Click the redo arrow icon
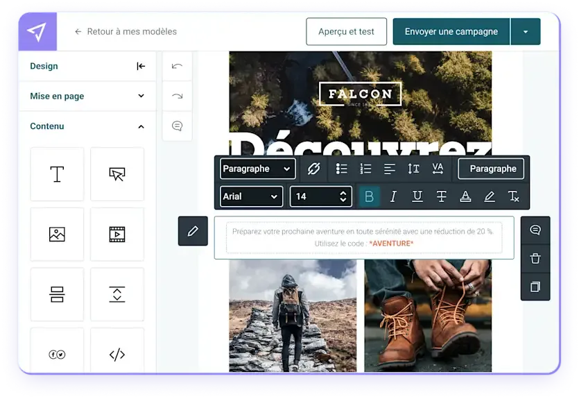Image resolution: width=579 pixels, height=399 pixels. (x=177, y=96)
